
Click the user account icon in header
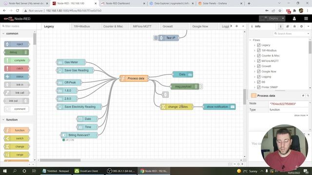coord(294,18)
